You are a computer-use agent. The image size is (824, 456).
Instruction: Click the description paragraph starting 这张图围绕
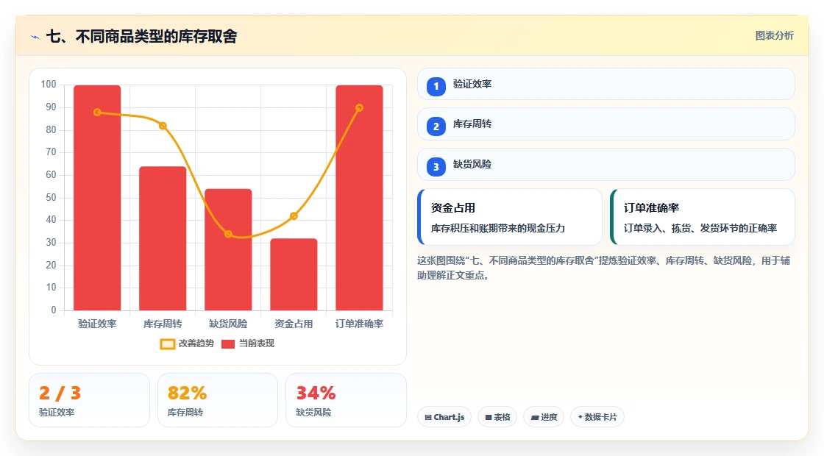tap(603, 268)
